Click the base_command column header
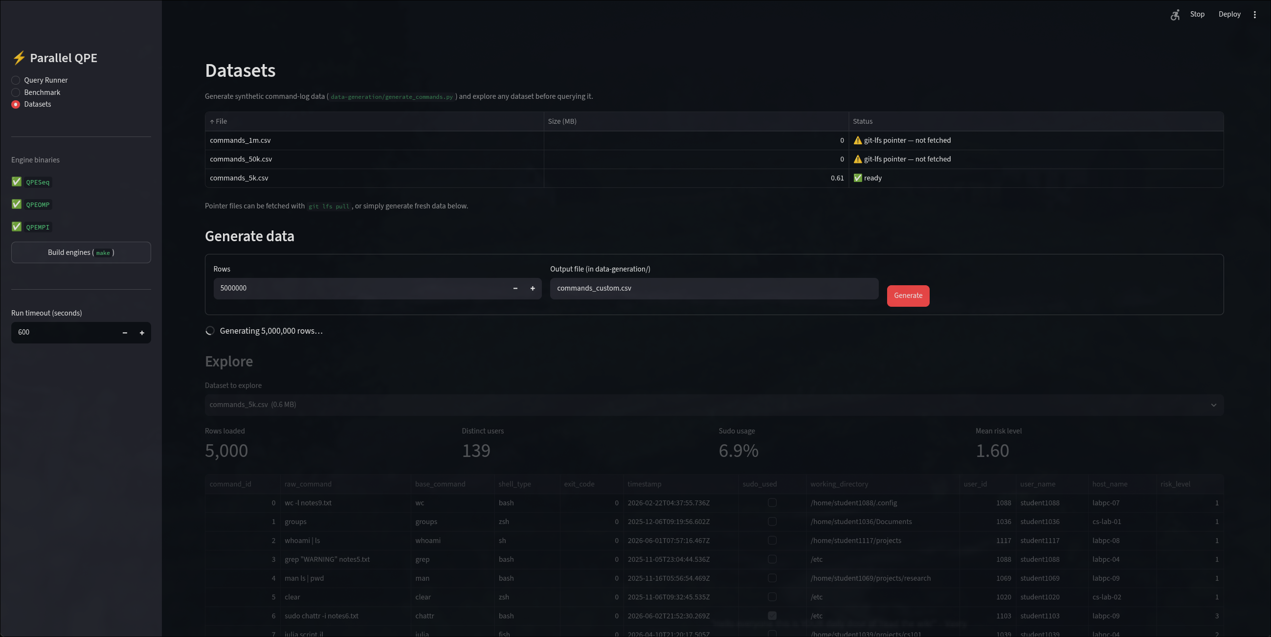Viewport: 1271px width, 637px height. click(452, 484)
